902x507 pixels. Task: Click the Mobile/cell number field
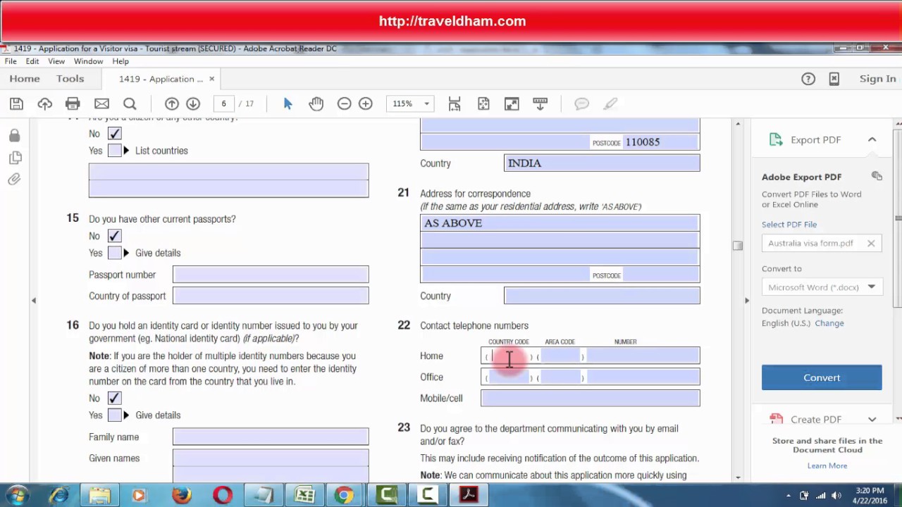point(591,399)
